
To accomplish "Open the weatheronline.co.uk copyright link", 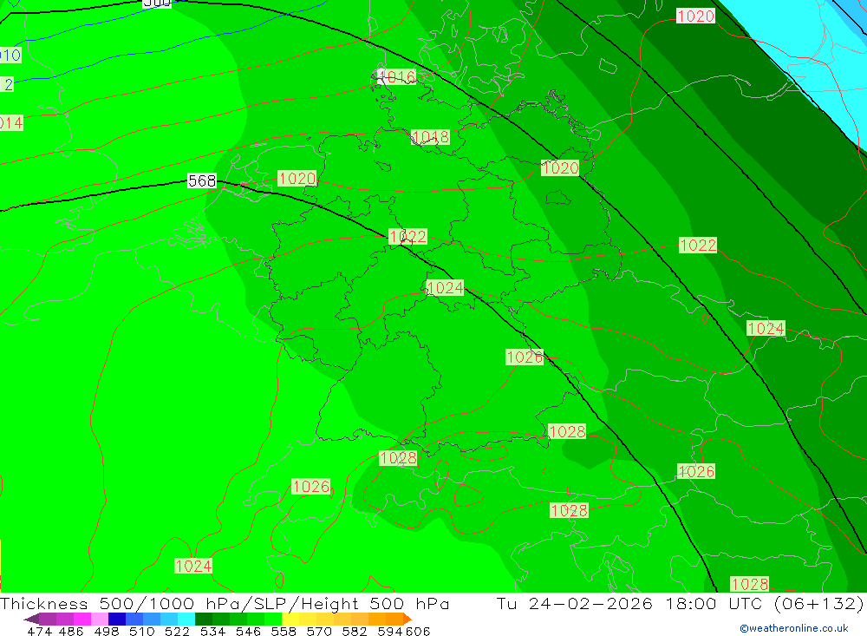I will (x=793, y=628).
